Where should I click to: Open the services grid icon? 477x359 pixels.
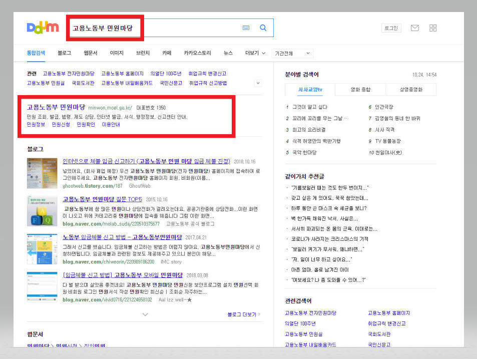click(x=433, y=28)
